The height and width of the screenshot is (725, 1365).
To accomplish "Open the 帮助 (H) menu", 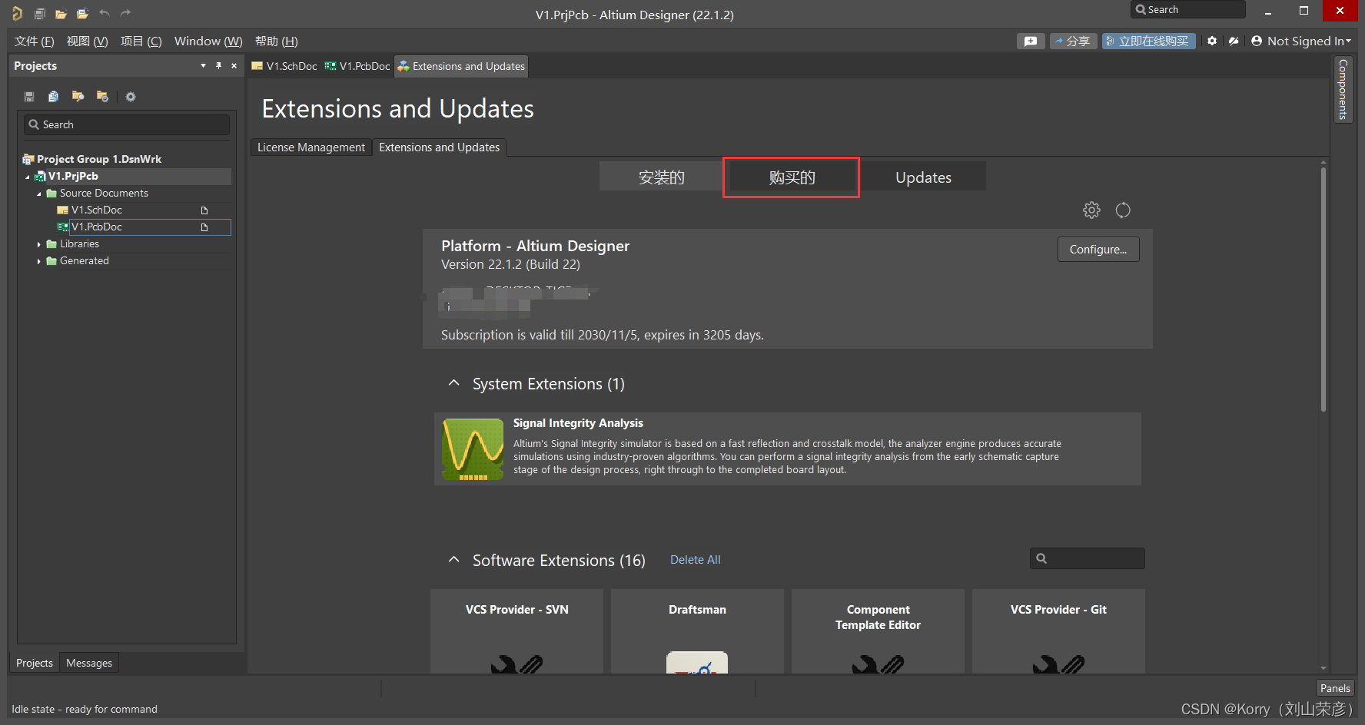I will [276, 41].
